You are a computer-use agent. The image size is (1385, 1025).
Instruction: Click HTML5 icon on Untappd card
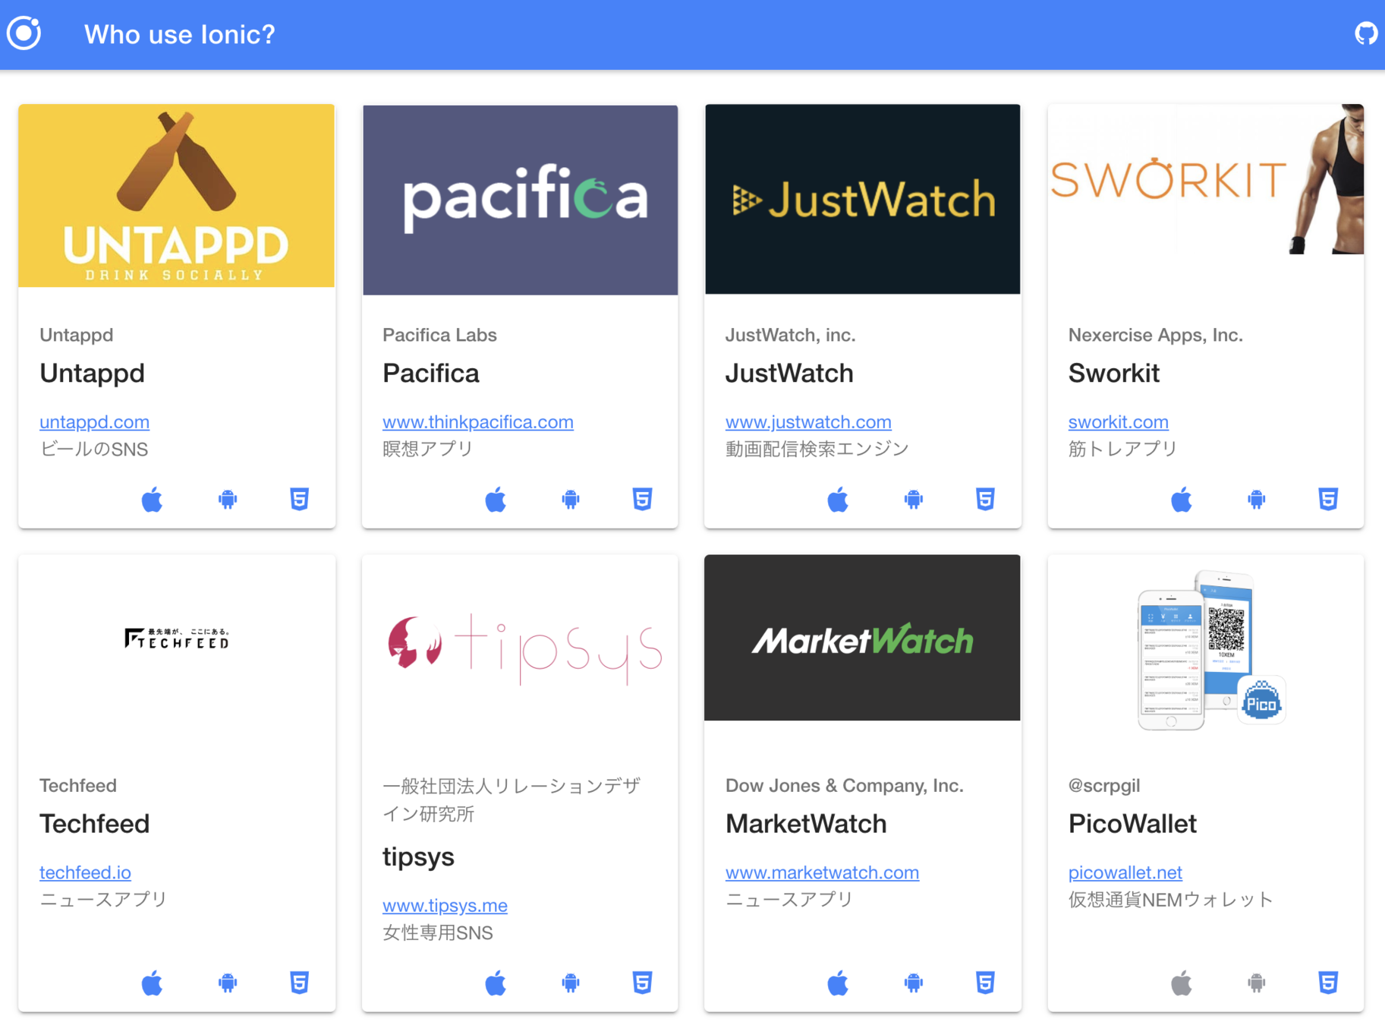pyautogui.click(x=300, y=500)
